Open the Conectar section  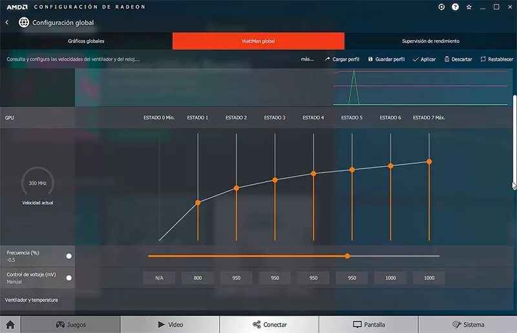(x=269, y=325)
